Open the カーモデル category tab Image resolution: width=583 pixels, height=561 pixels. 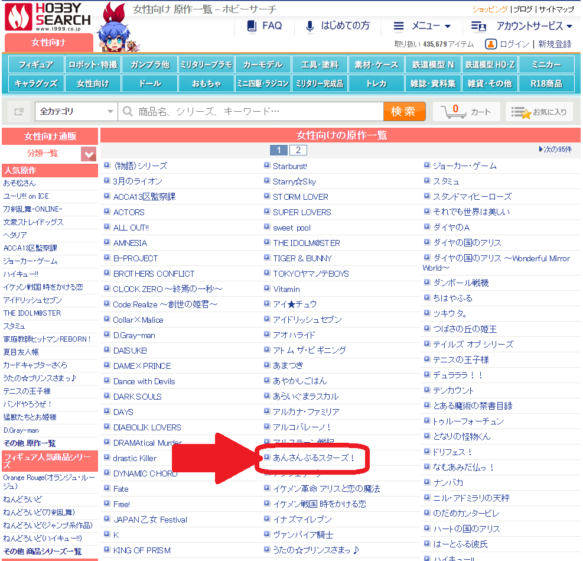click(263, 65)
